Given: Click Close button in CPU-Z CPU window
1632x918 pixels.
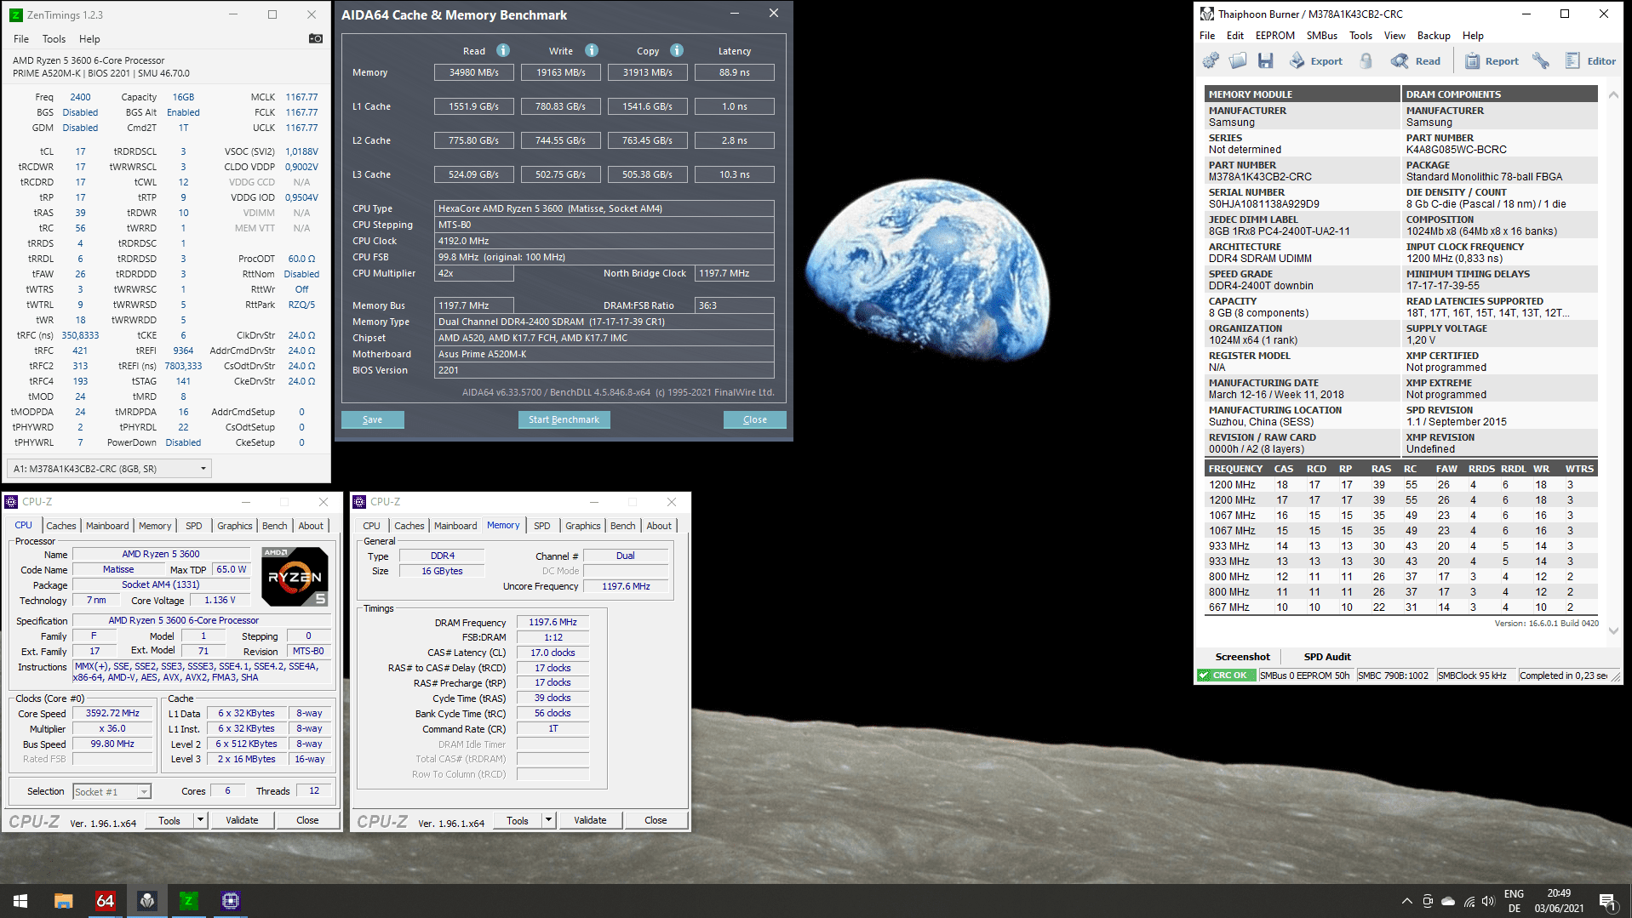Looking at the screenshot, I should [307, 820].
